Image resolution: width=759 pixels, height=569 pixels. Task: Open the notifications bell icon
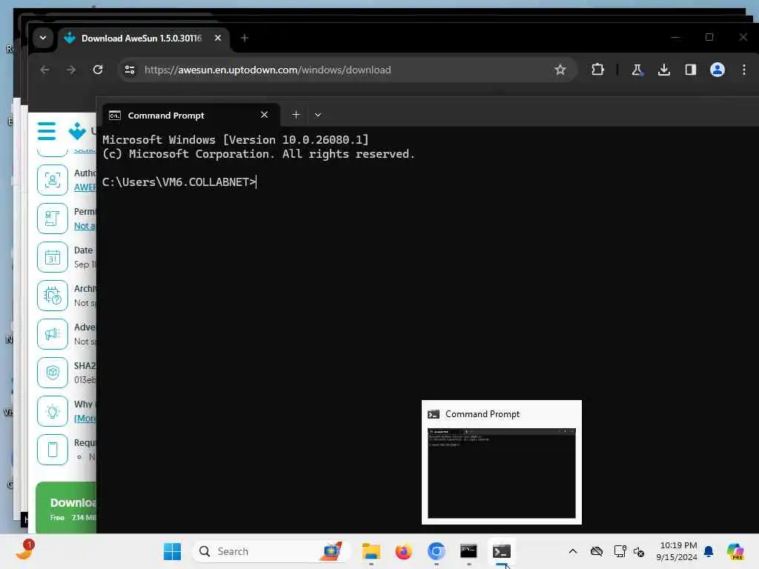(709, 551)
